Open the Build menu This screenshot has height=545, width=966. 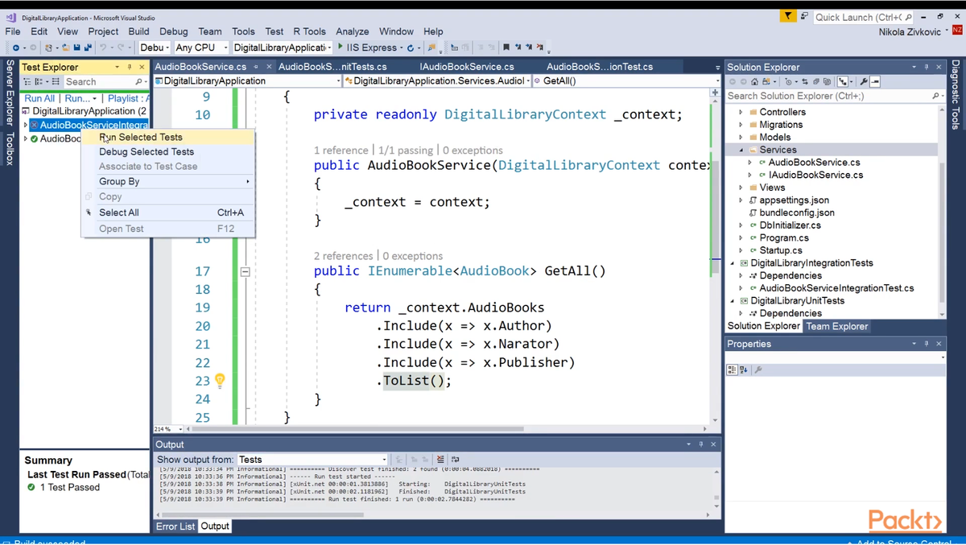138,31
